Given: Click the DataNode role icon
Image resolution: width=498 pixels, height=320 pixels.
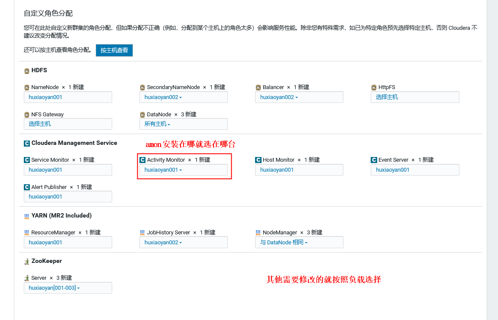Looking at the screenshot, I should pyautogui.click(x=142, y=115).
